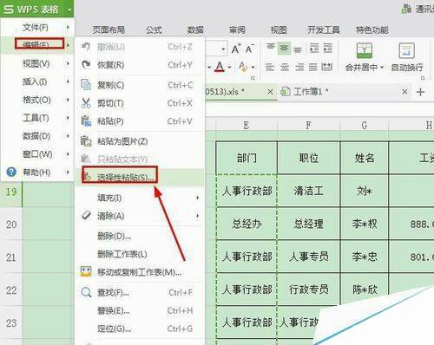Image resolution: width=434 pixels, height=345 pixels.
Task: Switch to the 数据 ribbon tab
Action: pos(195,29)
